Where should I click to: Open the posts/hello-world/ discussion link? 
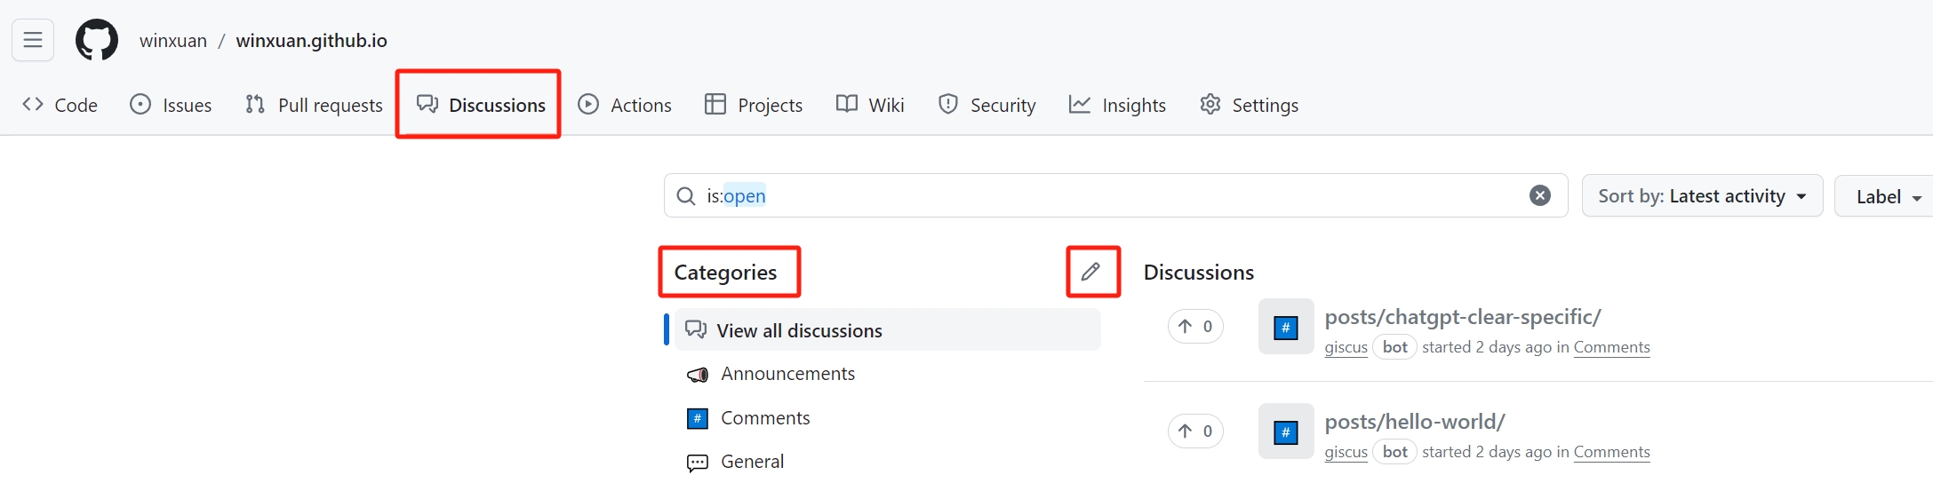click(x=1414, y=422)
